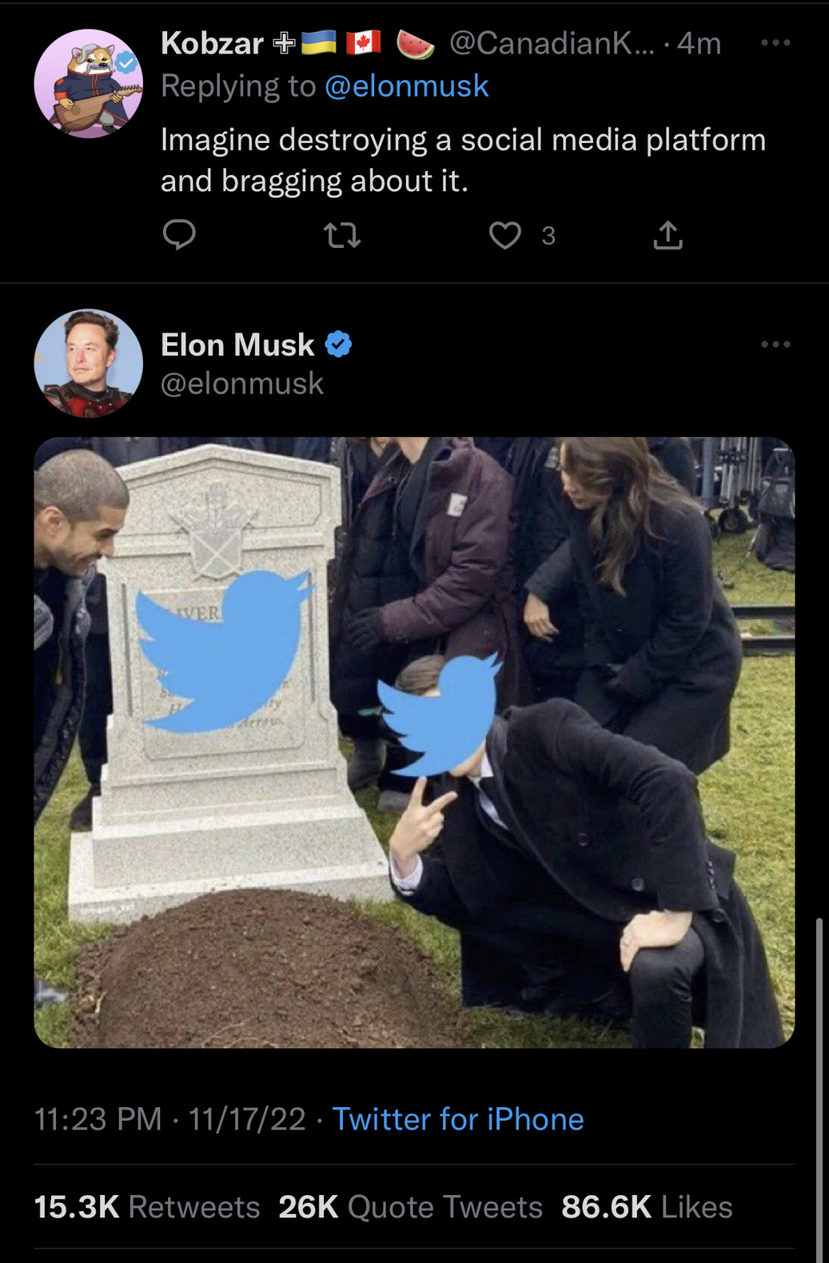
Task: Tap the share icon under Kobzar's reply
Action: click(668, 235)
